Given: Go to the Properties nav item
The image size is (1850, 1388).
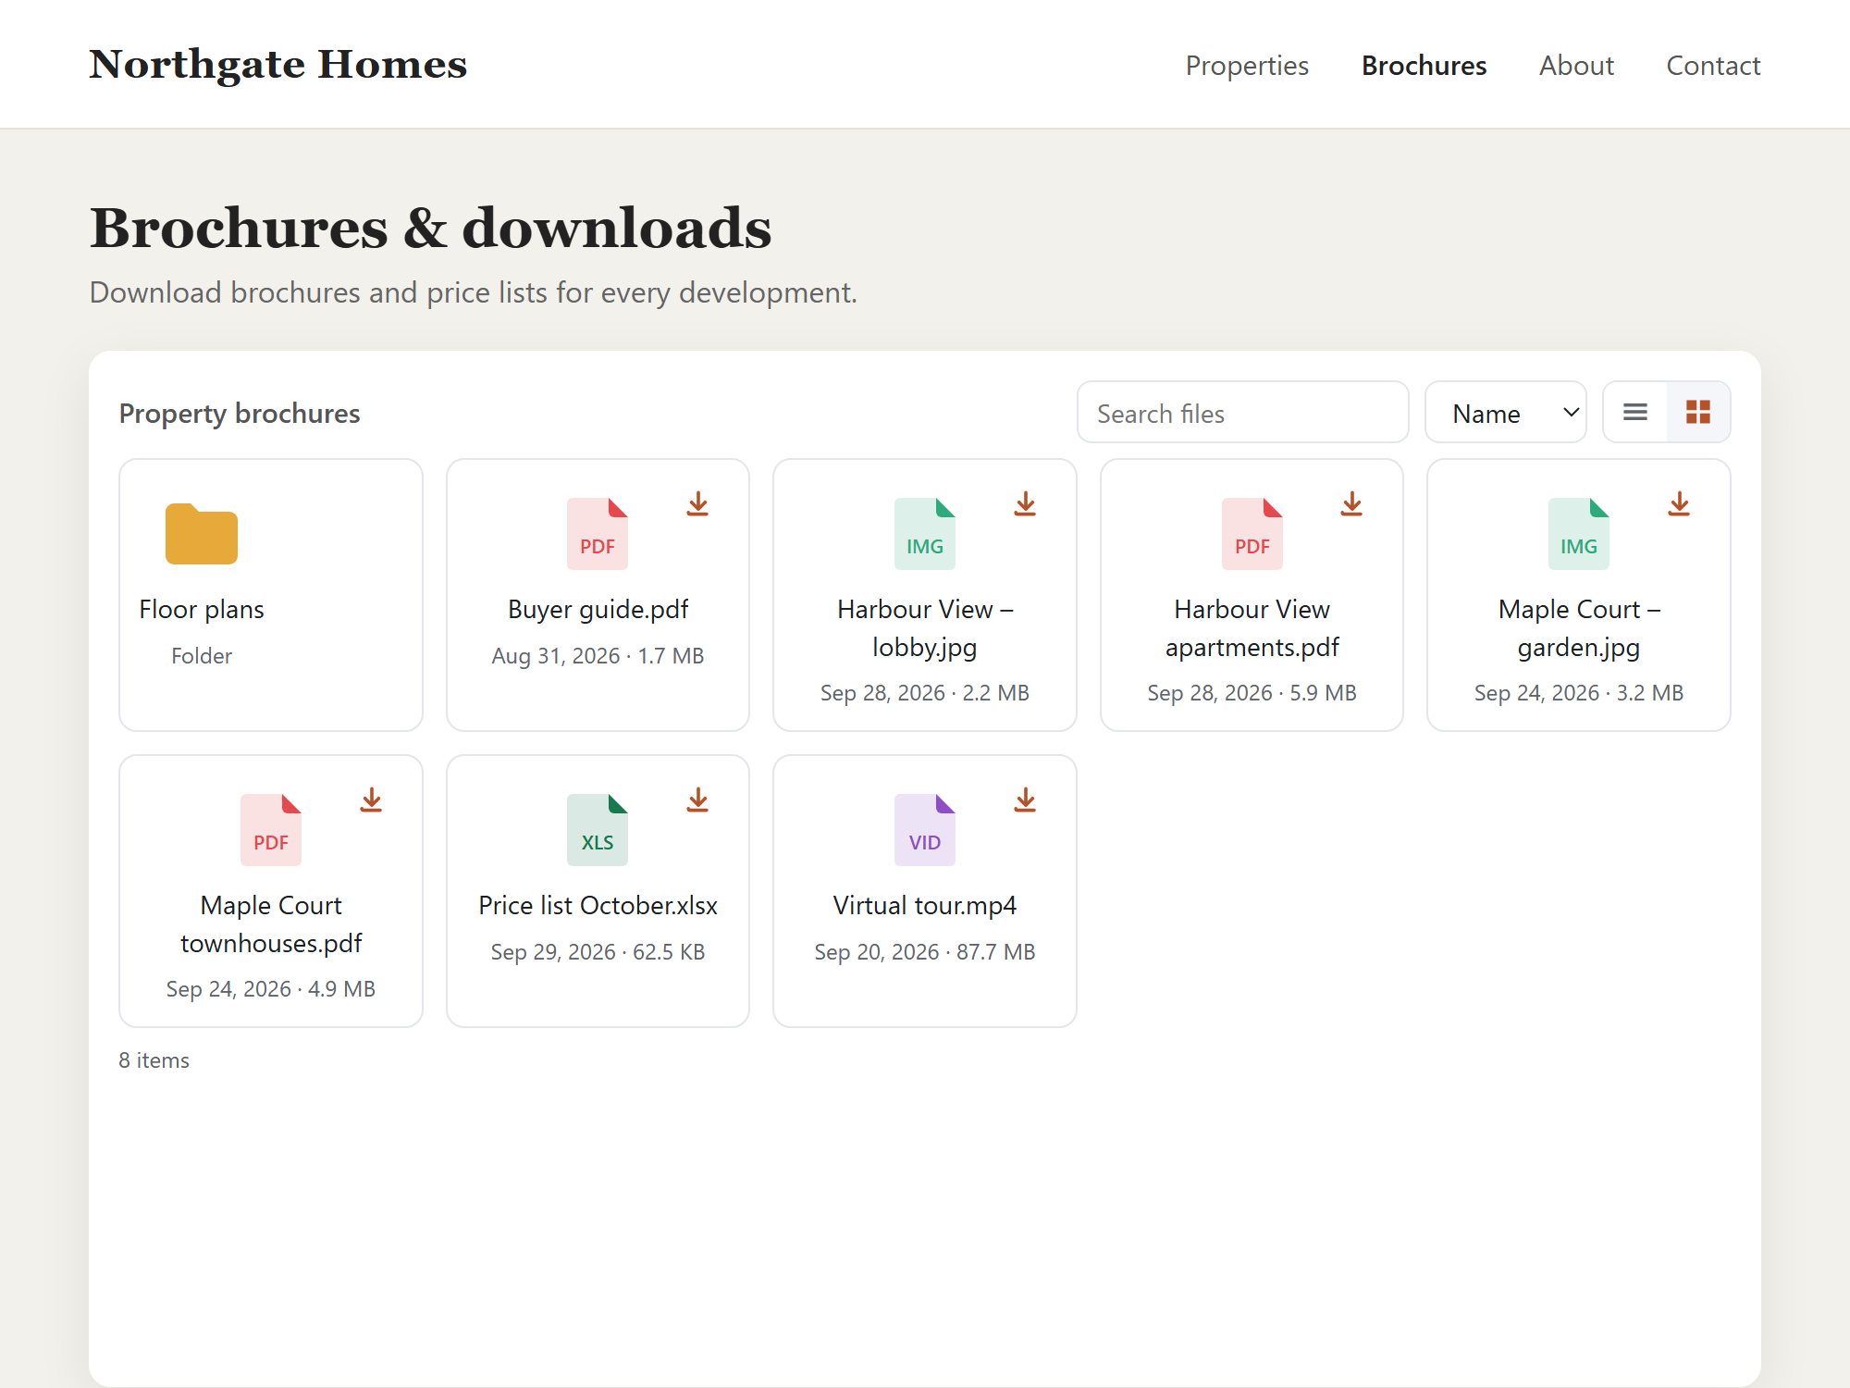Looking at the screenshot, I should pyautogui.click(x=1247, y=66).
